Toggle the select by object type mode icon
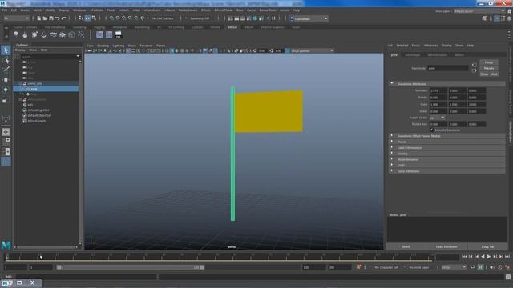The height and width of the screenshot is (288, 513). coord(87,18)
